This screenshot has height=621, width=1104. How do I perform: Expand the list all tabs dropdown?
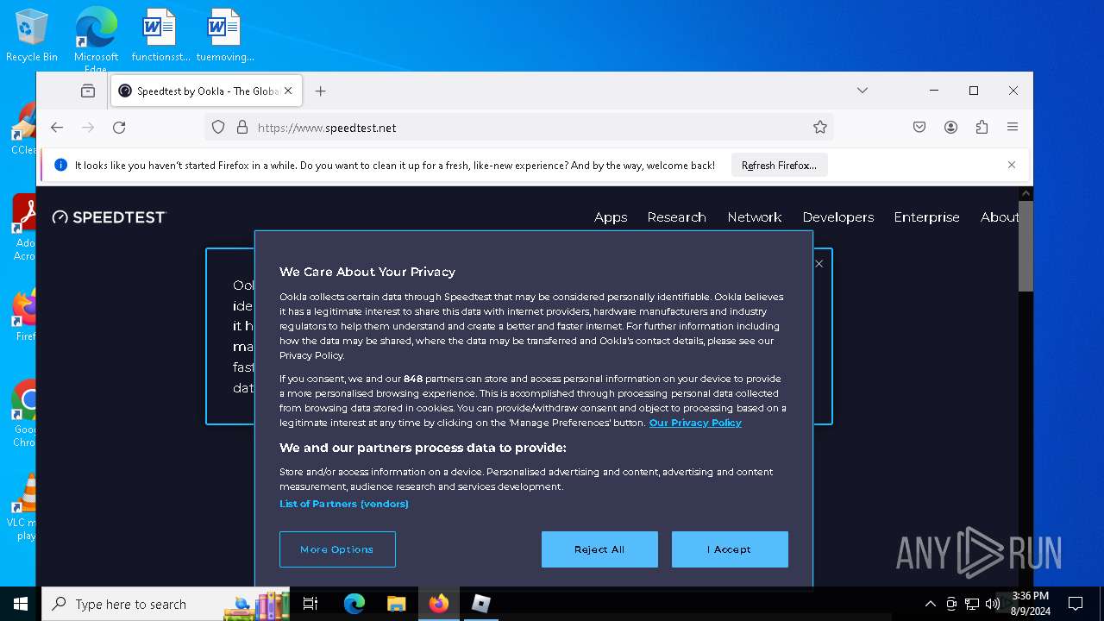click(862, 91)
